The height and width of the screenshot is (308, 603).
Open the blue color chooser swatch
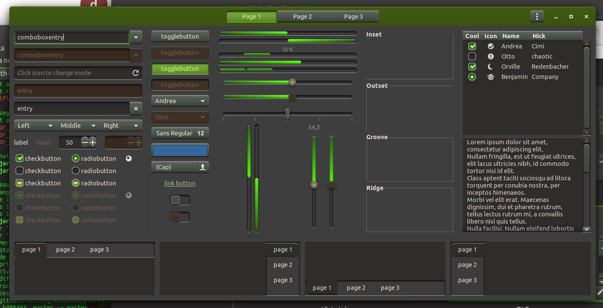[180, 150]
